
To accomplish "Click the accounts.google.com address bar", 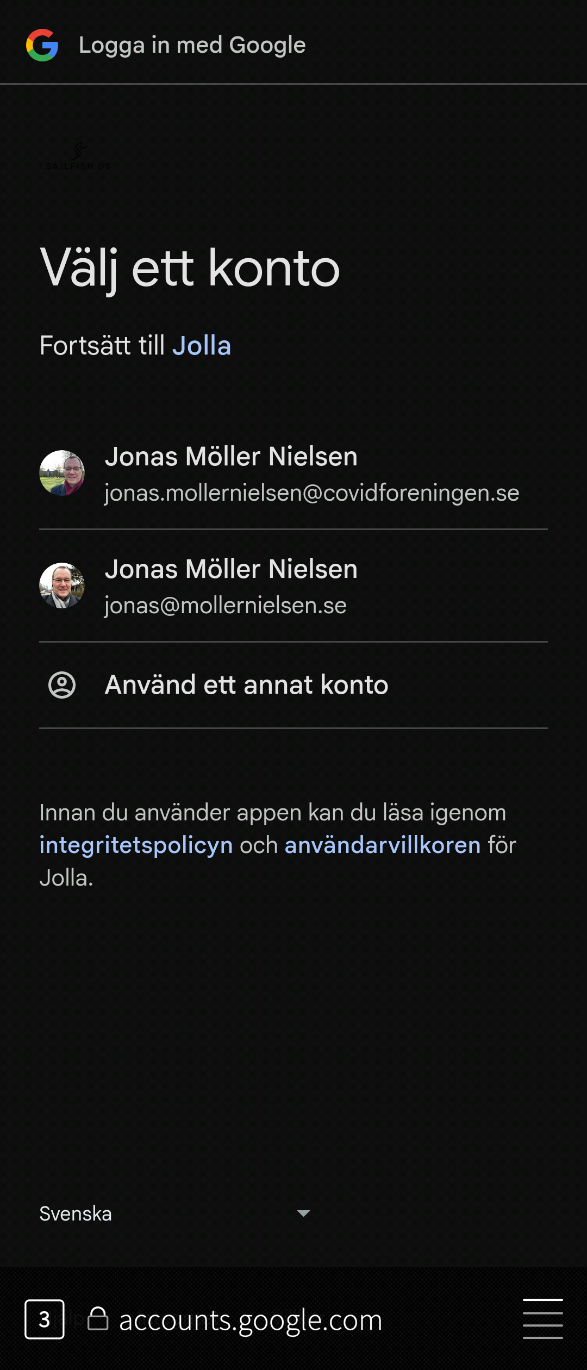I will 251,1320.
